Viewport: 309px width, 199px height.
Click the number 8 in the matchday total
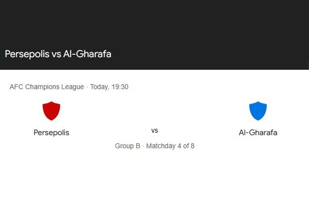coord(192,146)
